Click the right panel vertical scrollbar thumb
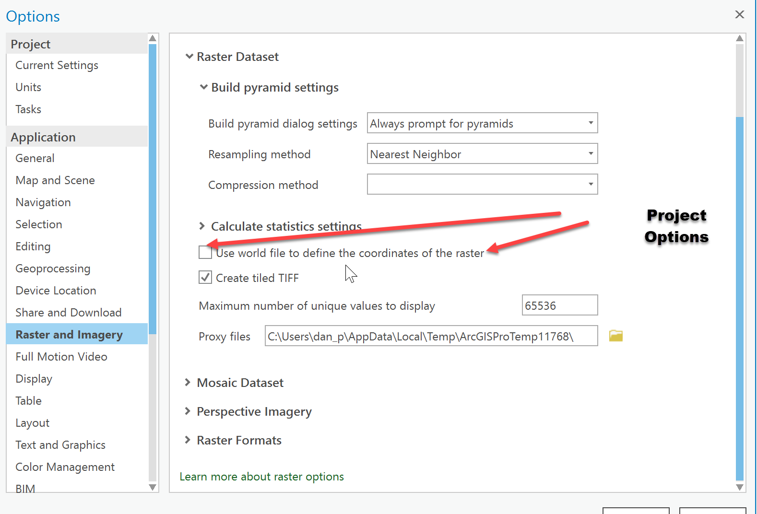 click(740, 297)
